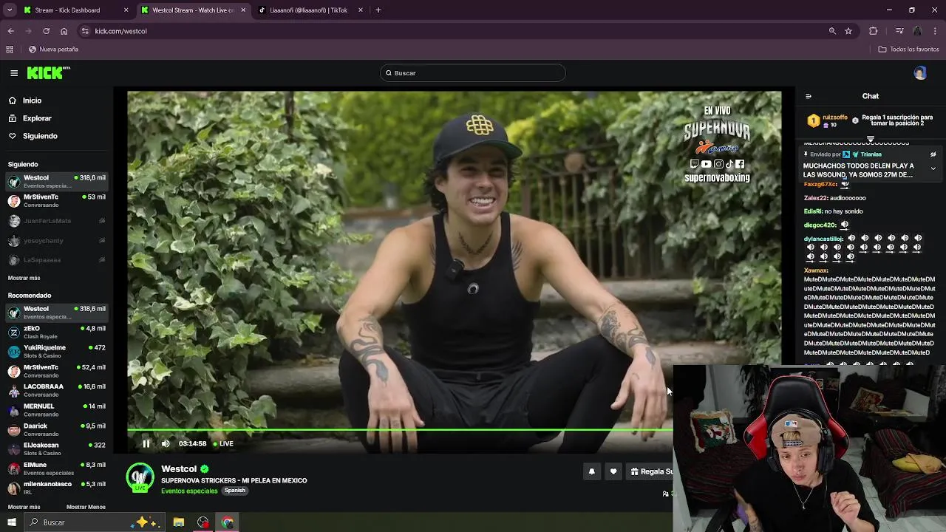
Task: Go back in the browser
Action: [10, 31]
